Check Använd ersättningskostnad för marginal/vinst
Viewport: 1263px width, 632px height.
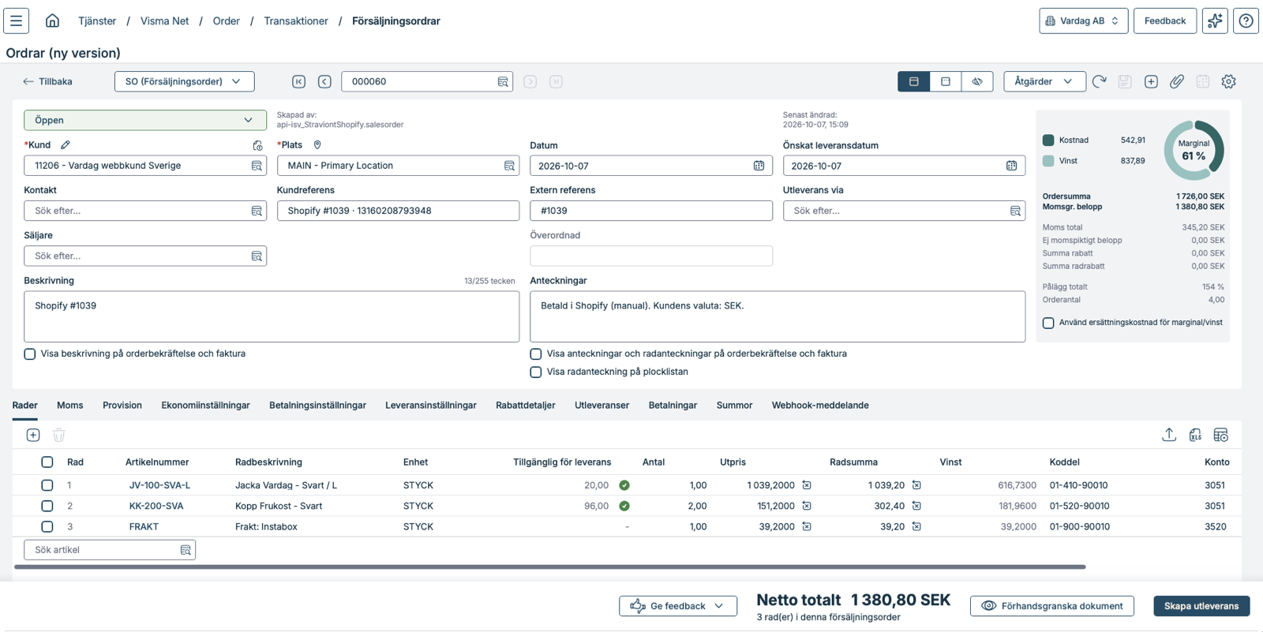tap(1048, 323)
